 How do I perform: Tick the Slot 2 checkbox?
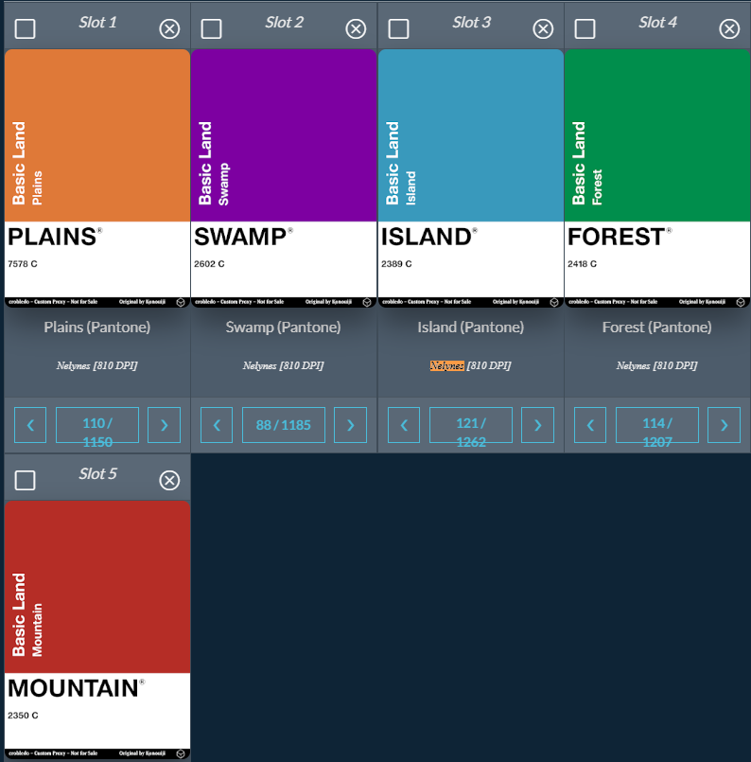click(211, 29)
